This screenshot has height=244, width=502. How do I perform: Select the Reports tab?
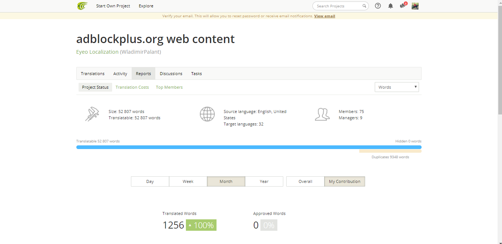pyautogui.click(x=143, y=74)
